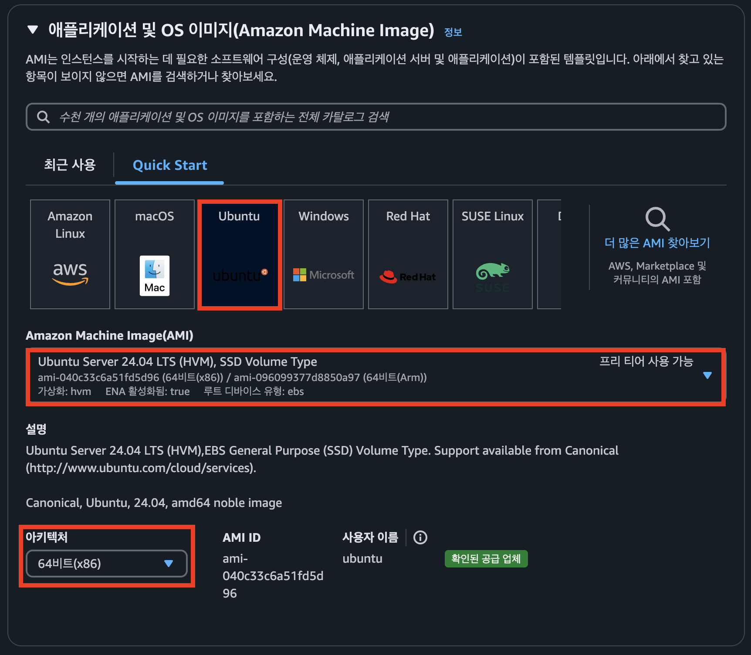Screen dimensions: 751x655
Task: Click the Microsoft logo icon
Action: [x=324, y=275]
